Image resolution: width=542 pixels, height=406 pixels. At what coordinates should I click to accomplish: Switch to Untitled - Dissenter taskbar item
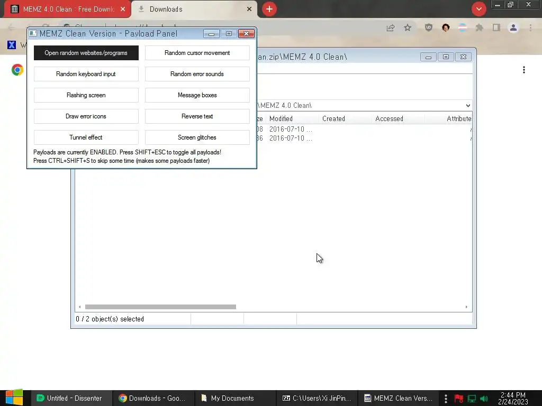[x=71, y=398]
